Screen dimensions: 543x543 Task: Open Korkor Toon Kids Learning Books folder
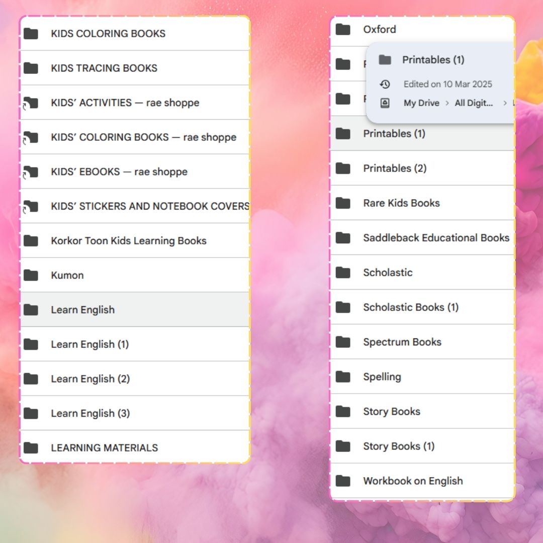click(129, 241)
